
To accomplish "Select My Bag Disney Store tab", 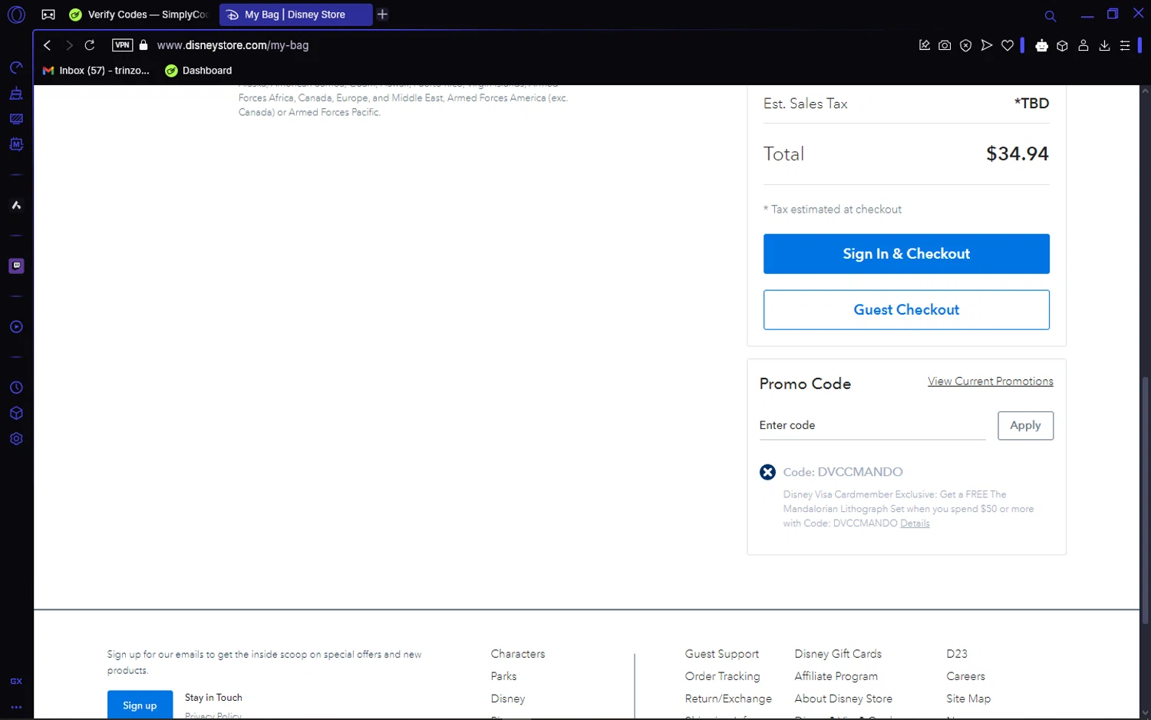I will pos(295,15).
